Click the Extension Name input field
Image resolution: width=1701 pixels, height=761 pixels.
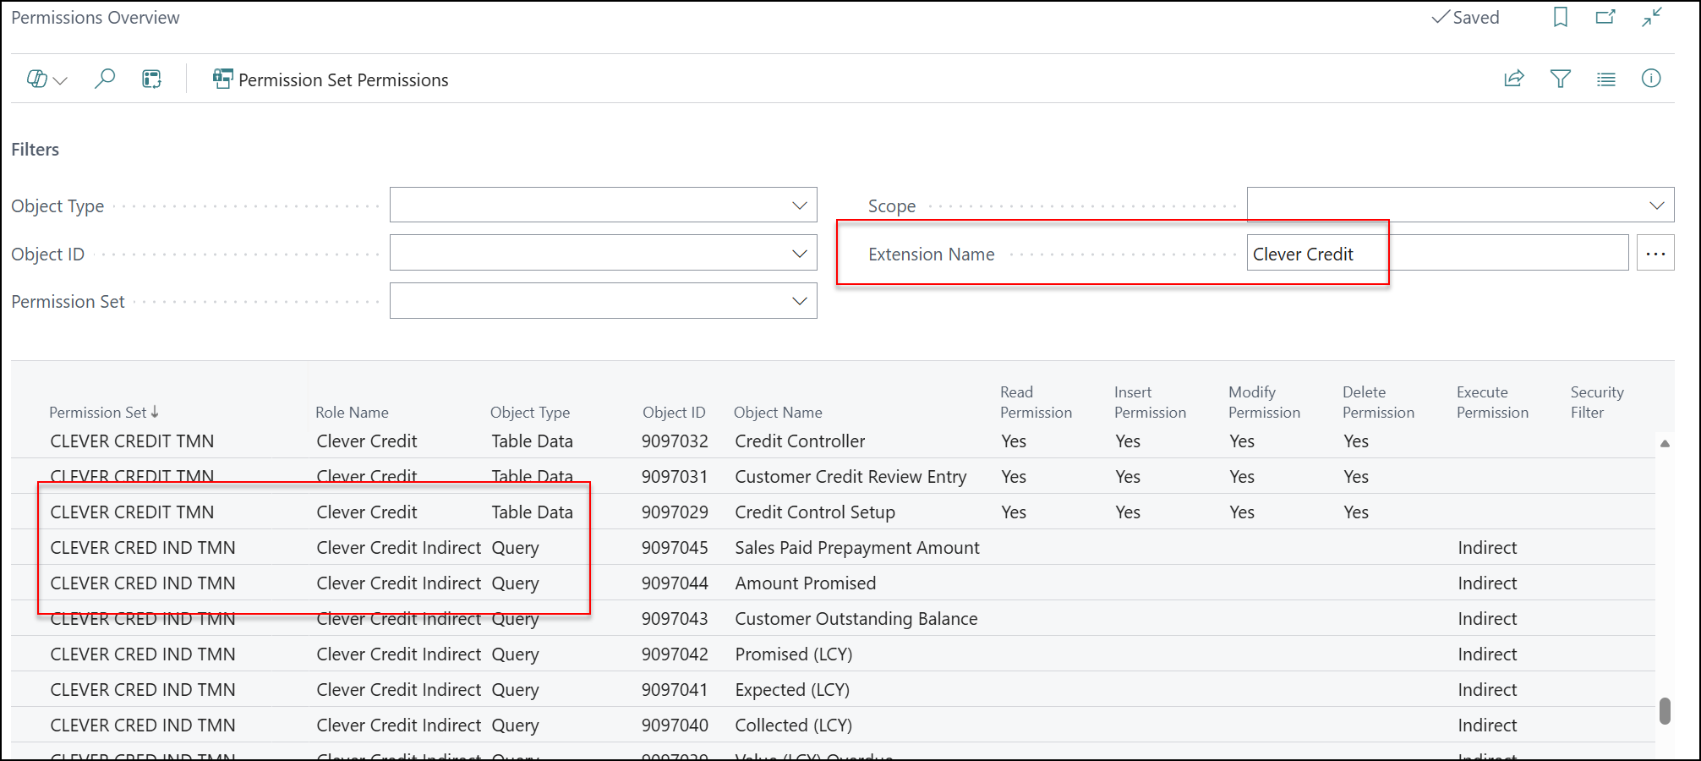click(1437, 254)
